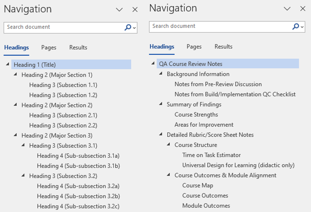Go to Heading 4 (Sub-subsection 3.1b)
311x212 pixels.
(x=78, y=166)
